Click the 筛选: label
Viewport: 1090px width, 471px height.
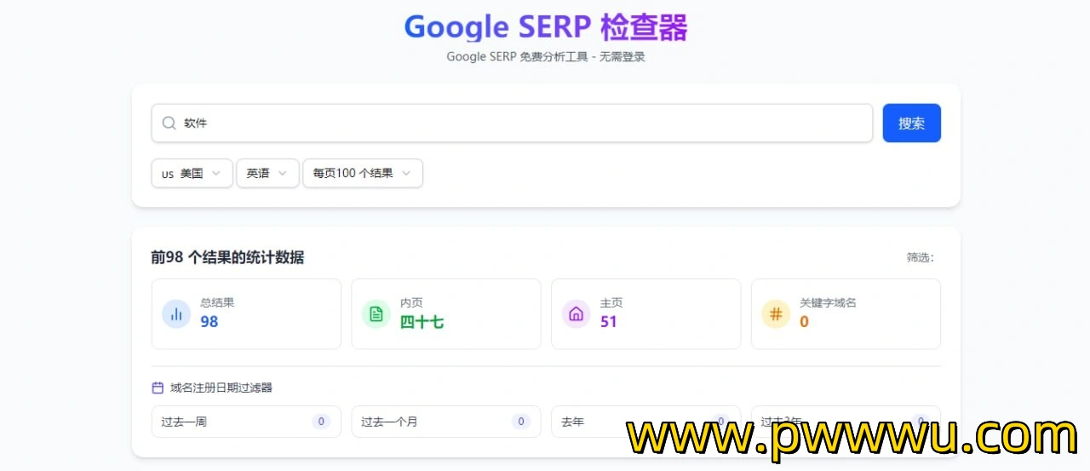[921, 257]
